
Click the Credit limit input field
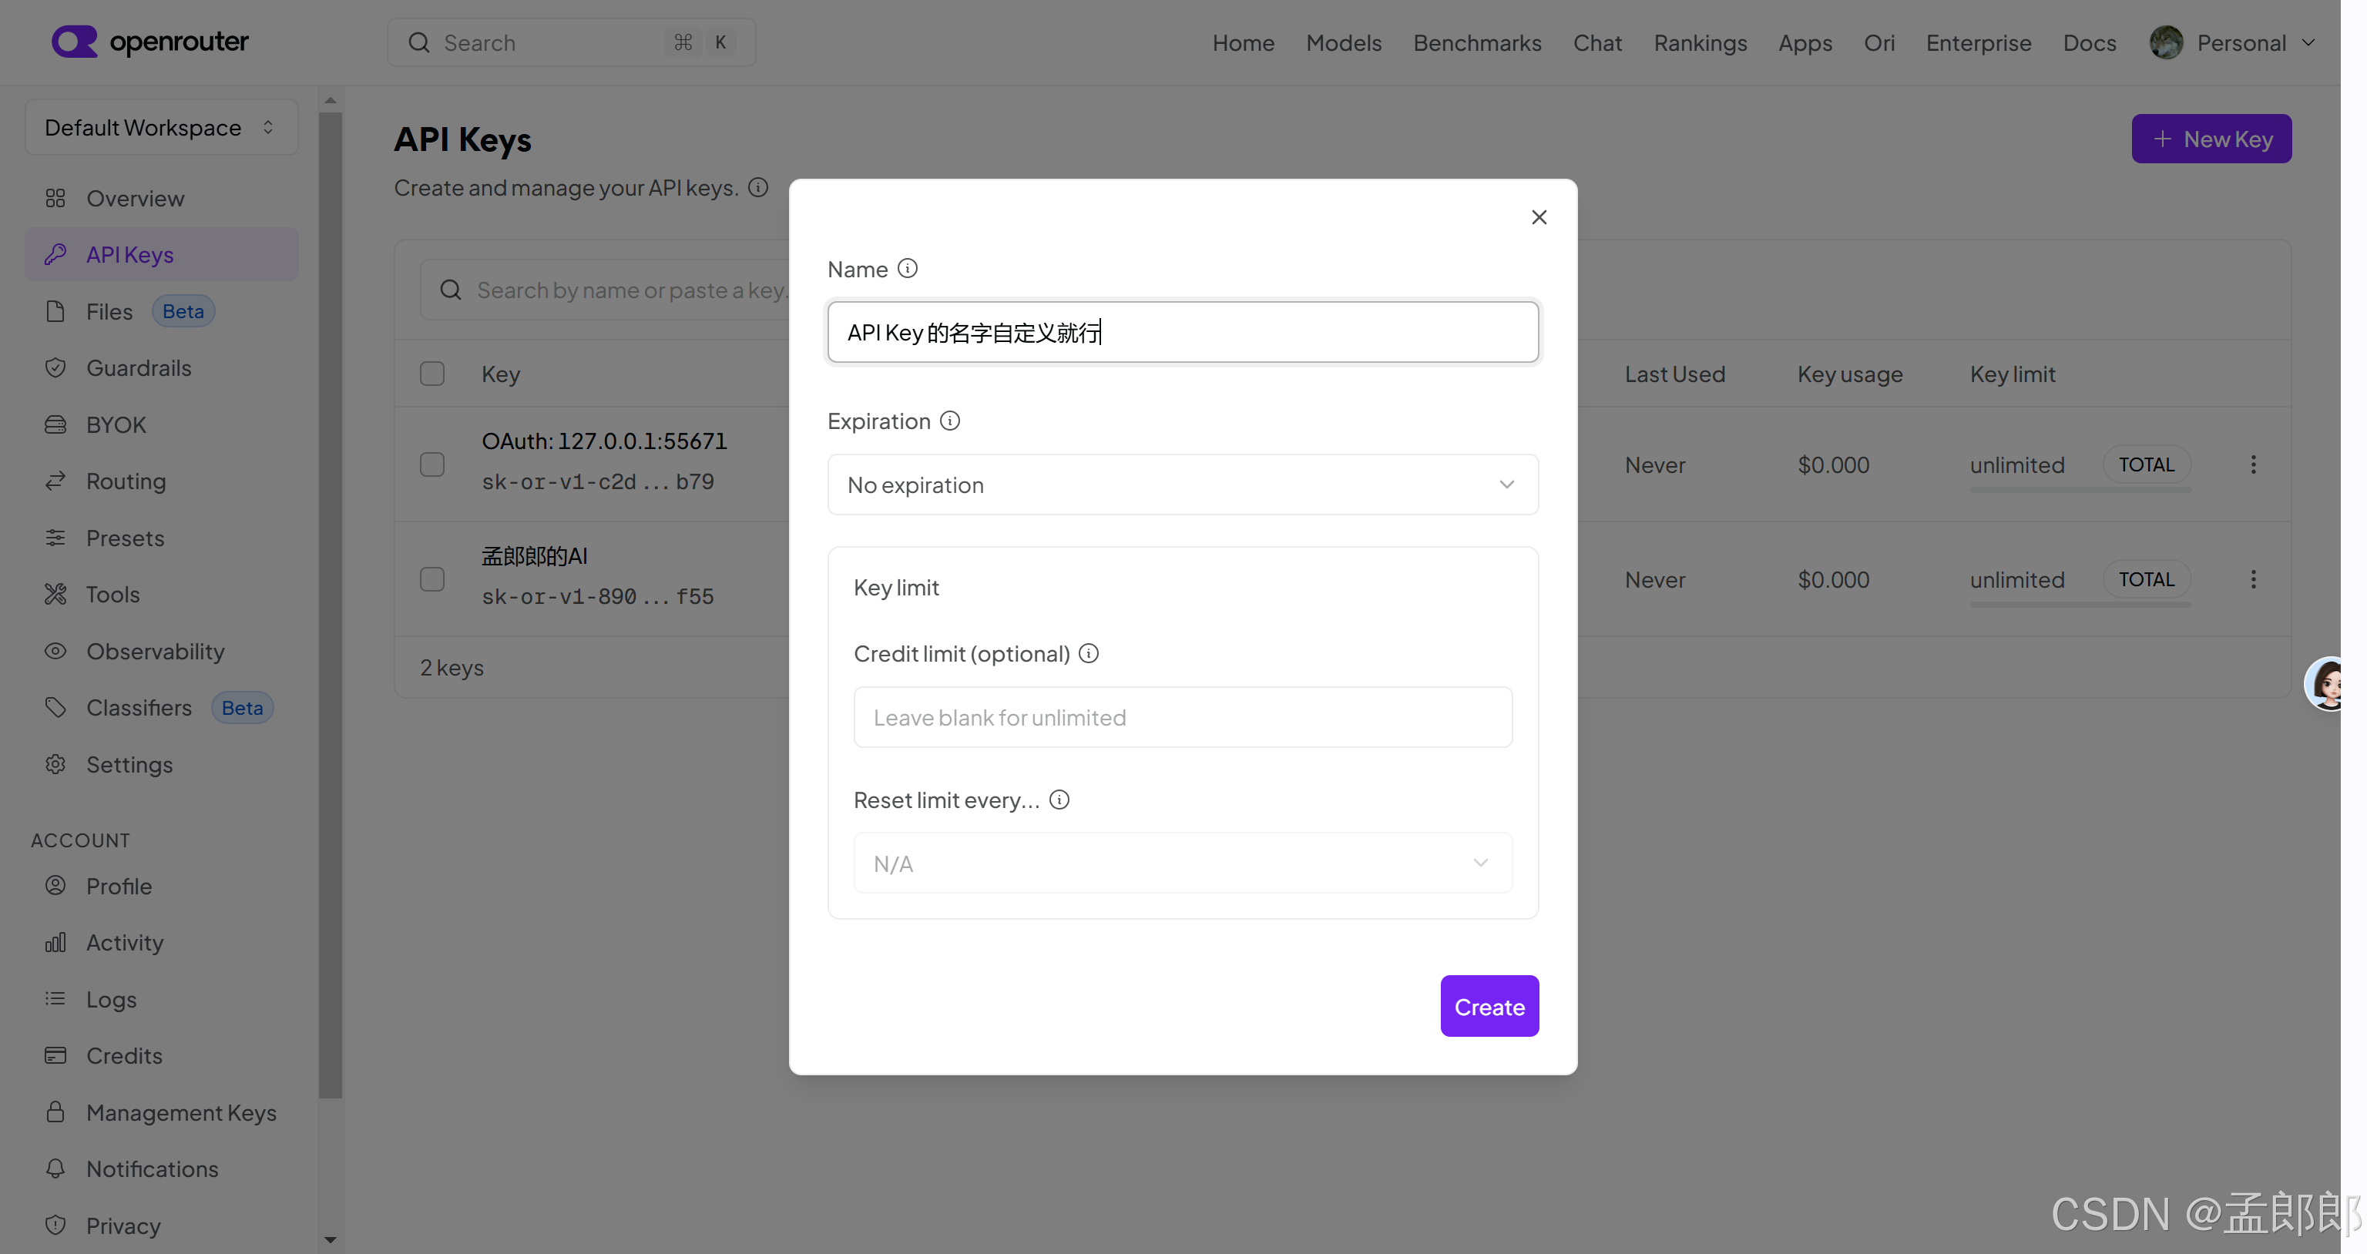pyautogui.click(x=1183, y=716)
